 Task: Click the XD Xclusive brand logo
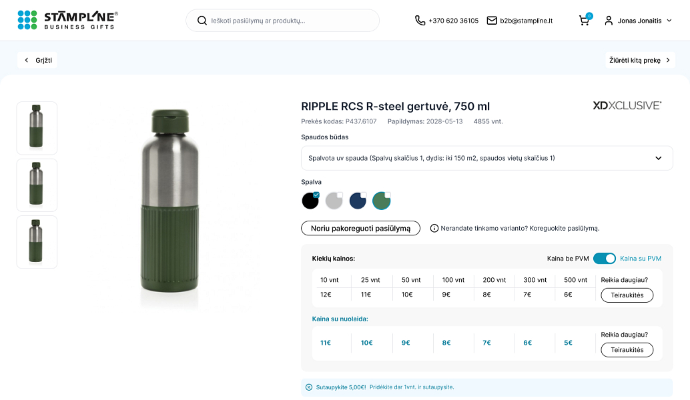point(627,105)
